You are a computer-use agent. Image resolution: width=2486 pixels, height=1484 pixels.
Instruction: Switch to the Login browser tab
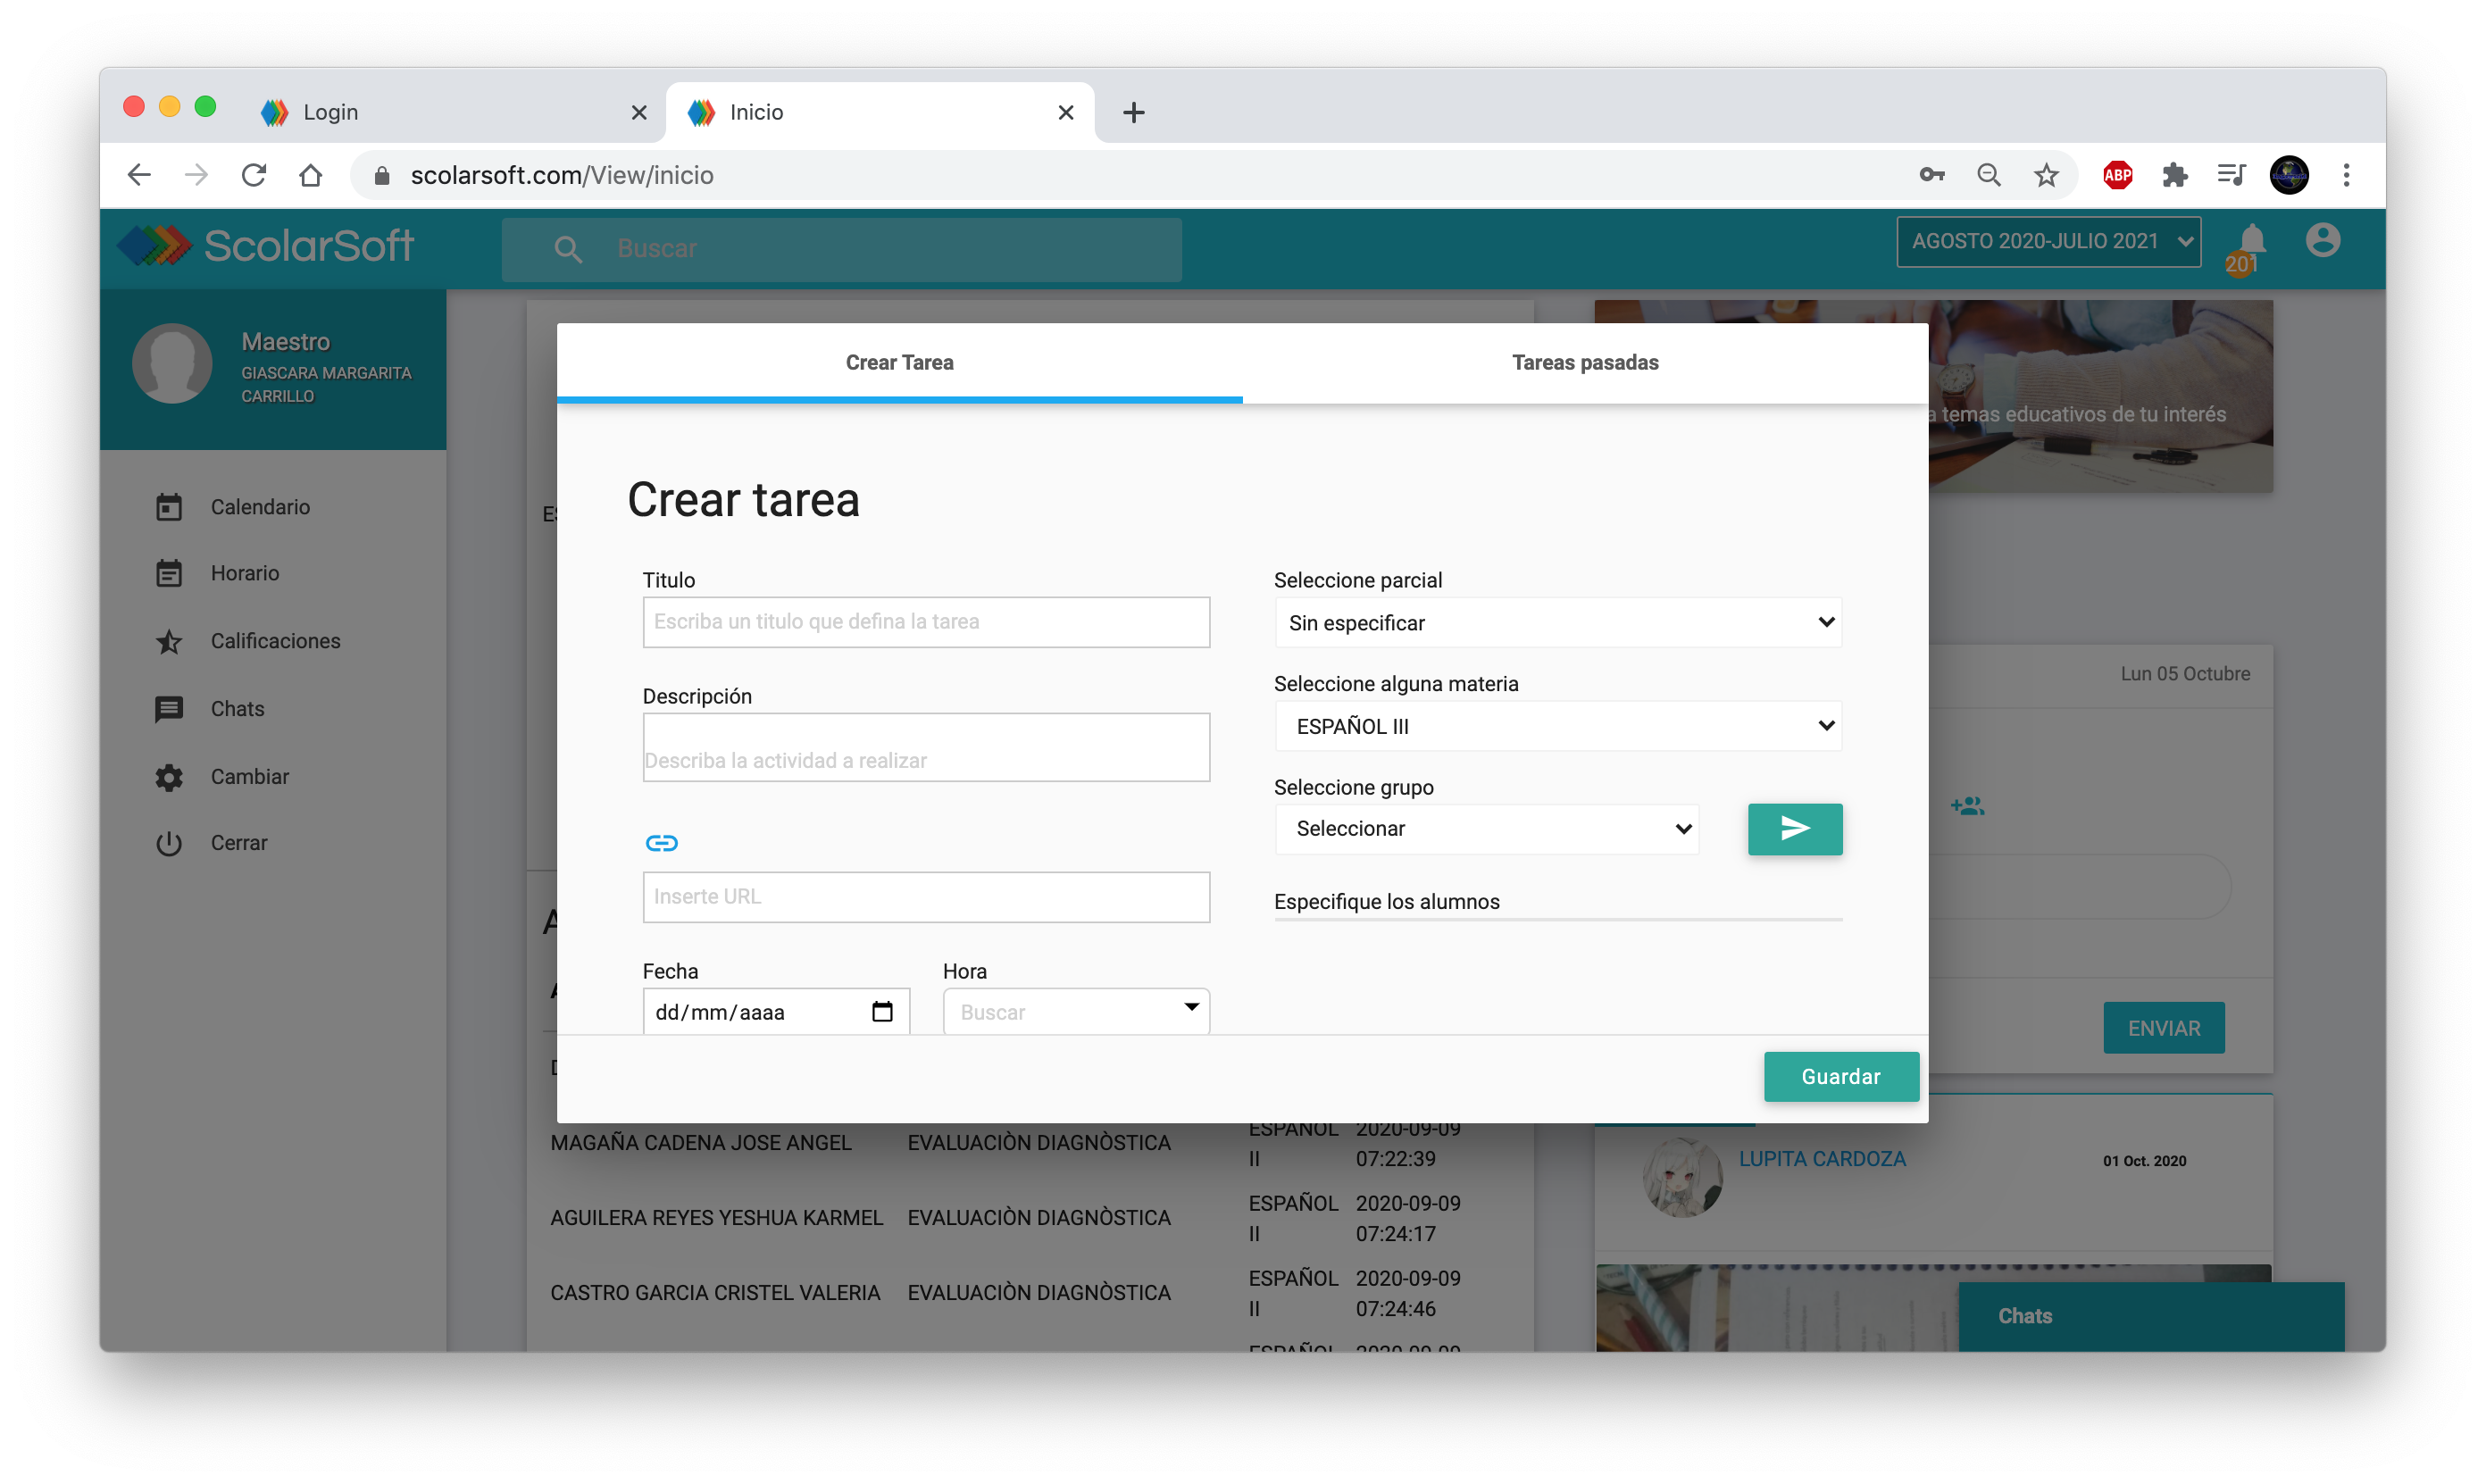(450, 112)
